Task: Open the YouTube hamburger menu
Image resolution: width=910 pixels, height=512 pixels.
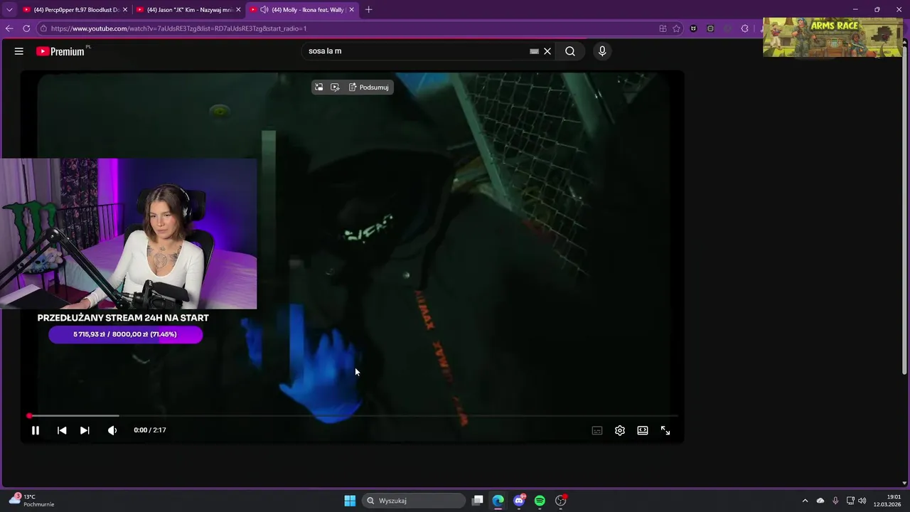Action: (19, 51)
